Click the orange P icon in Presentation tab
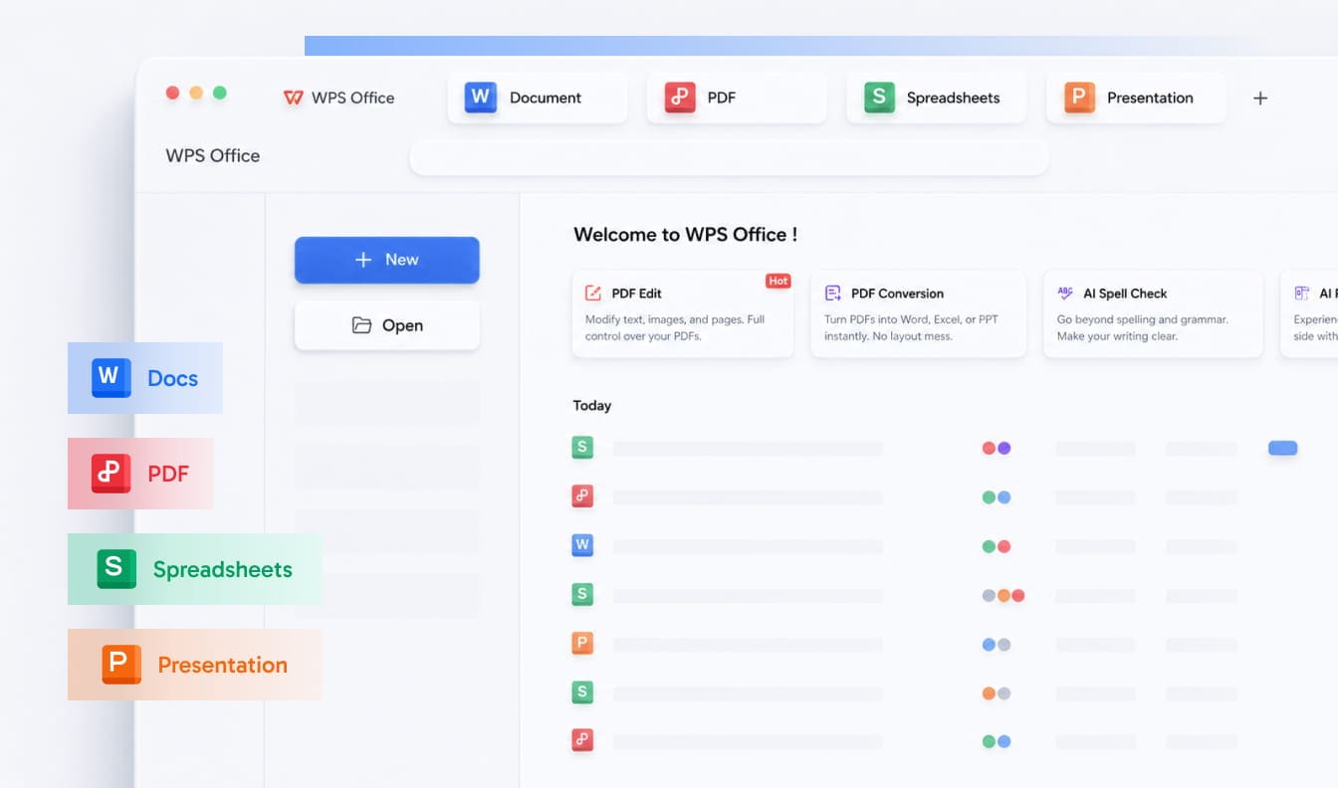 (x=1079, y=97)
